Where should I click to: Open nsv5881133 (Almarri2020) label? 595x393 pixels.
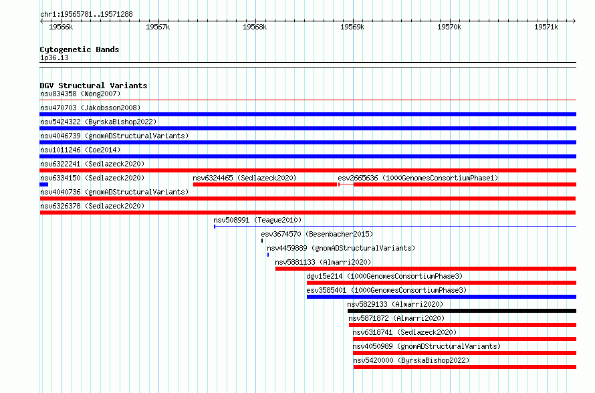coord(323,262)
